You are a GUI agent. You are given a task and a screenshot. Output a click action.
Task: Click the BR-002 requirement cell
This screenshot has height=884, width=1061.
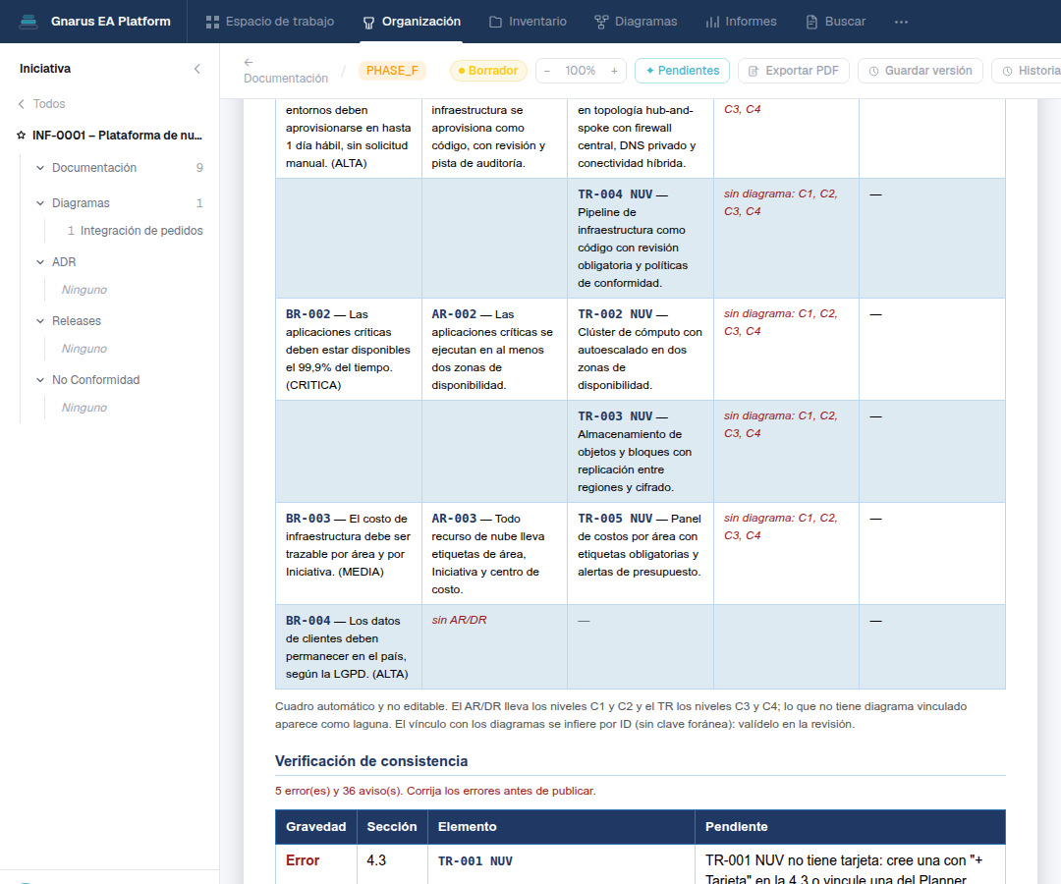tap(349, 349)
